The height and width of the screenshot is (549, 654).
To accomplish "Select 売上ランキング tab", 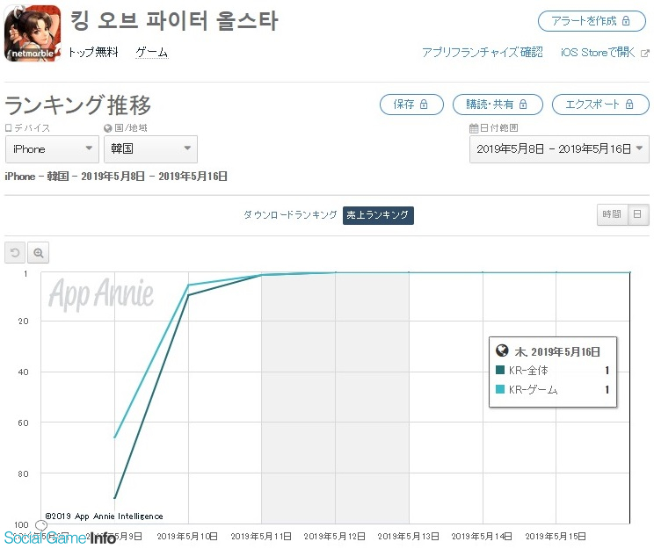I will tap(378, 215).
